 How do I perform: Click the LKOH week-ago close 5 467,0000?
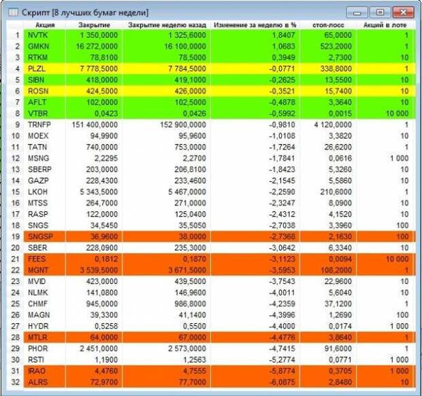[x=187, y=192]
